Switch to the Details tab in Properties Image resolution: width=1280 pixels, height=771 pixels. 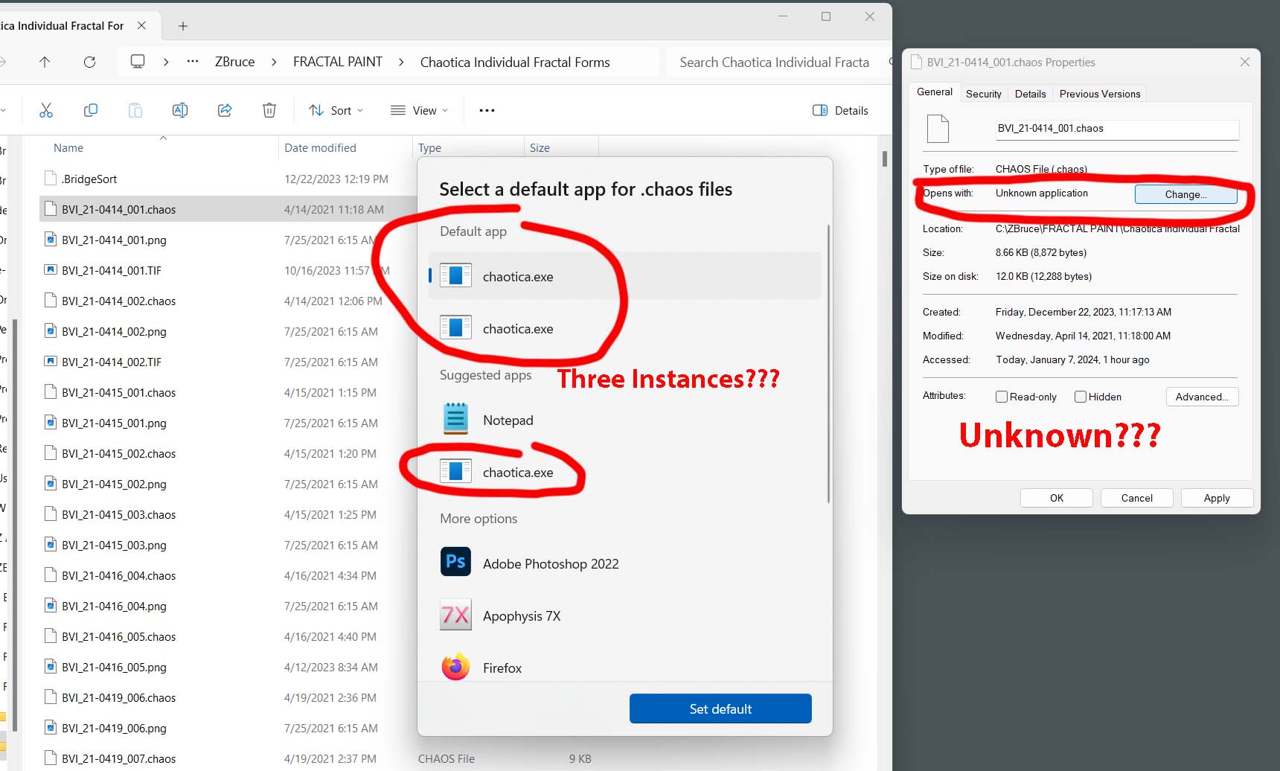(1030, 94)
